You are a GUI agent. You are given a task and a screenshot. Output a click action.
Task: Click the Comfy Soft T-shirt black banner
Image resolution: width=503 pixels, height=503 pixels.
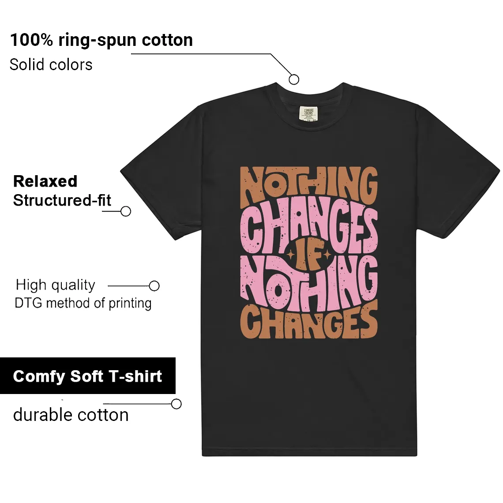pos(87,375)
